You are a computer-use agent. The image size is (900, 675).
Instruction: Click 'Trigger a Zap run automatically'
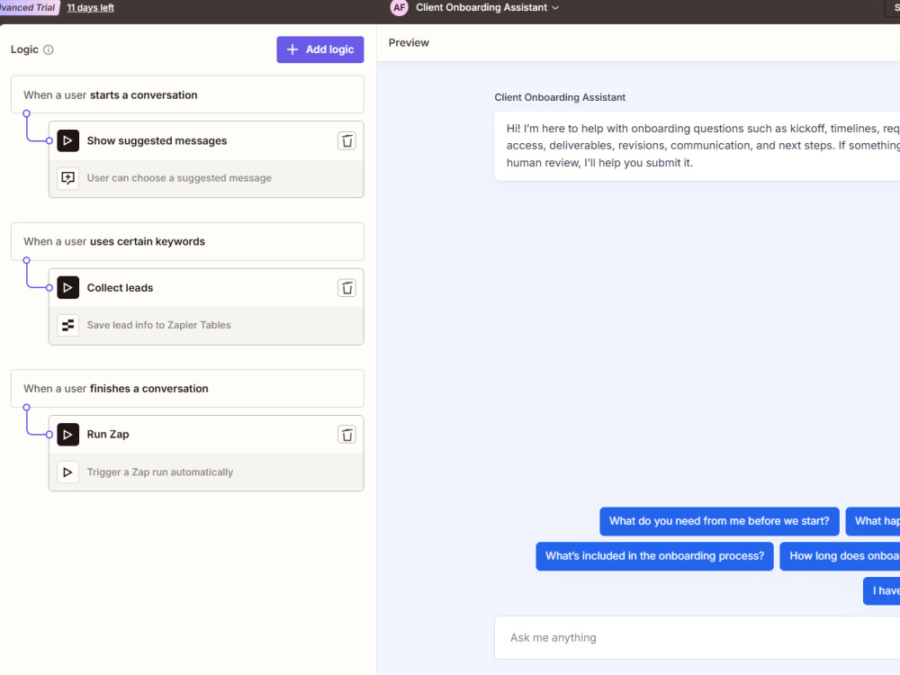159,472
